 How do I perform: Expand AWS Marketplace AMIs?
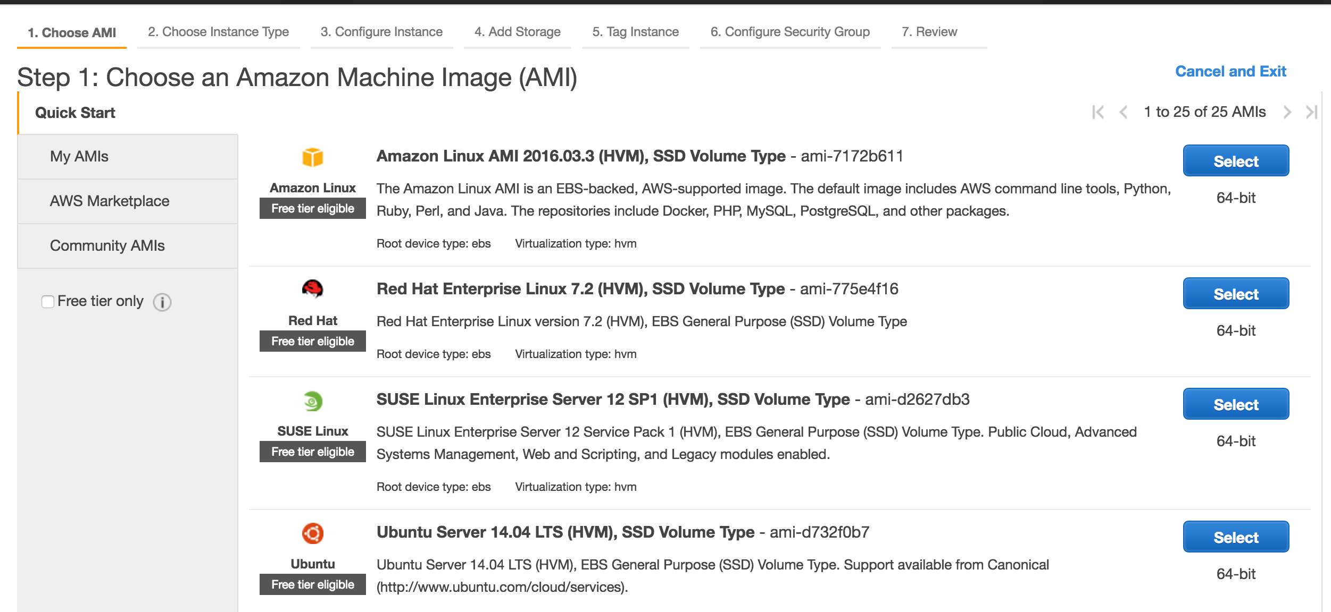[x=110, y=202]
